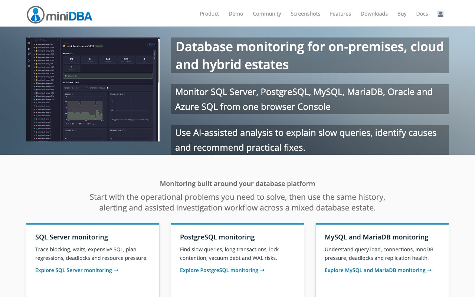The image size is (475, 297).
Task: Open the Community nav item
Action: point(267,14)
